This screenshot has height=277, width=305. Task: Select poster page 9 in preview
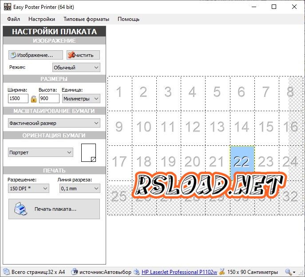click(x=120, y=128)
